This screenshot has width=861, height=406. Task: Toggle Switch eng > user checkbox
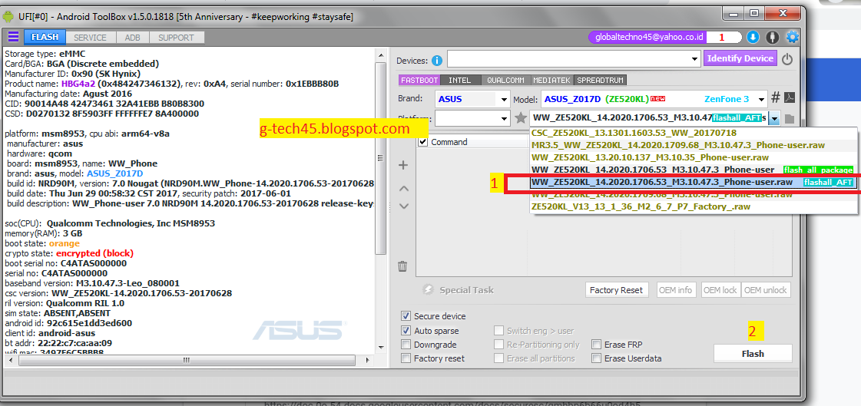pos(498,331)
